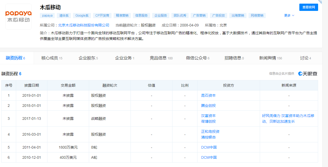The height and width of the screenshot is (167, 328).
Task: Switch to the 企业股东 tab
Action: [x=88, y=58]
